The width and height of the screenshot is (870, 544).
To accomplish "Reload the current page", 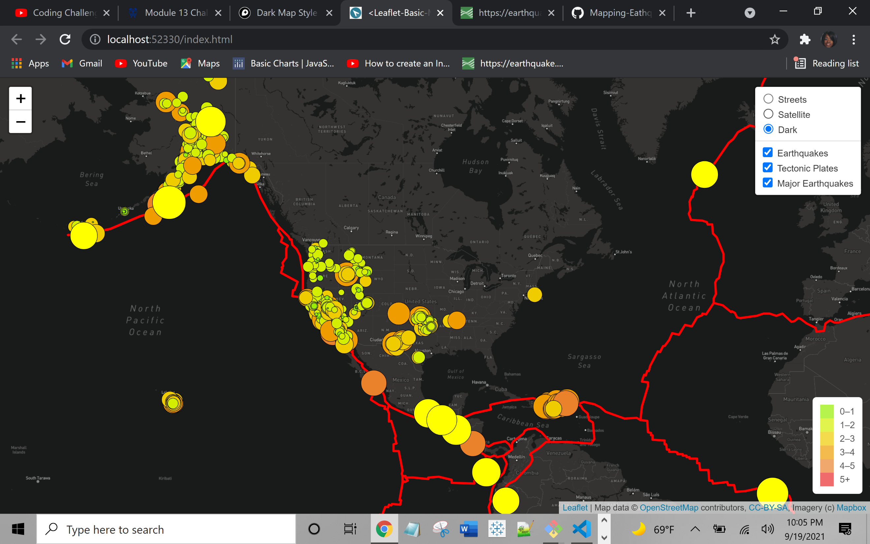I will 65,39.
